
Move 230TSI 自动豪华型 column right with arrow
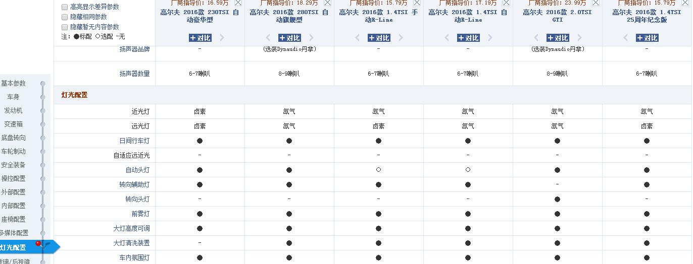tap(222, 38)
